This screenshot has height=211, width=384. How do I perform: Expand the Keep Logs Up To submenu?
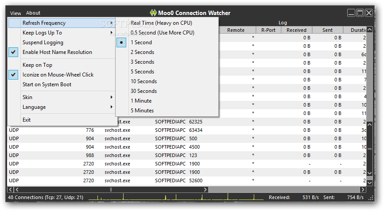coord(62,33)
